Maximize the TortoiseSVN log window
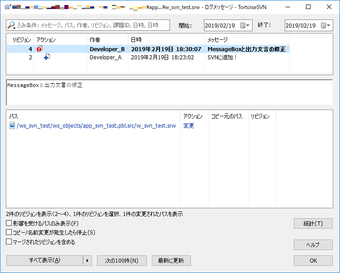The image size is (340, 273). point(308,7)
